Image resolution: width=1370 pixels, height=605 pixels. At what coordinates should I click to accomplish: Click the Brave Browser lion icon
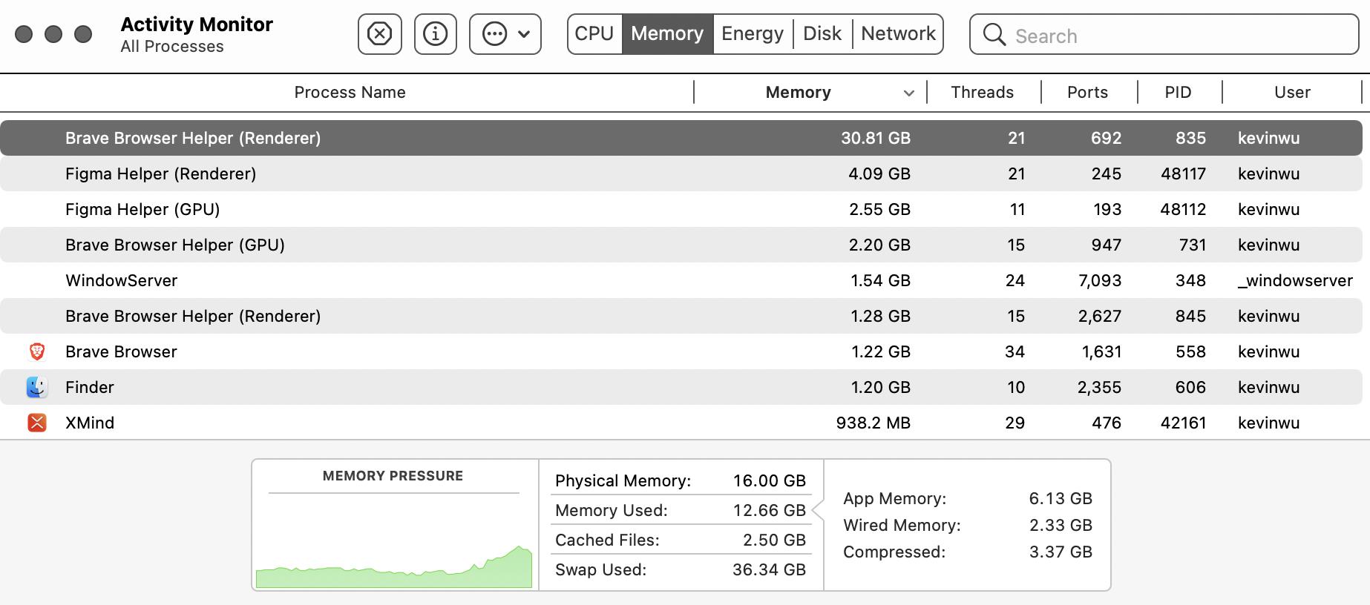(37, 351)
